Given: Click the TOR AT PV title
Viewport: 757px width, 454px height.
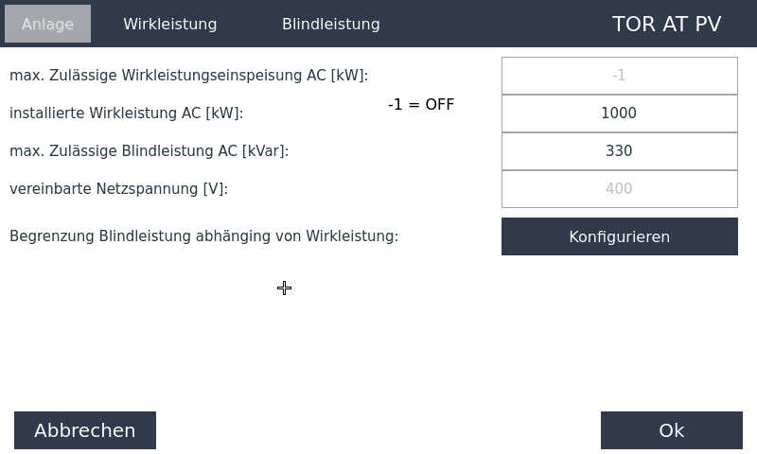Looking at the screenshot, I should (666, 24).
